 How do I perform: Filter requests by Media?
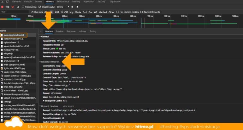(78, 12)
